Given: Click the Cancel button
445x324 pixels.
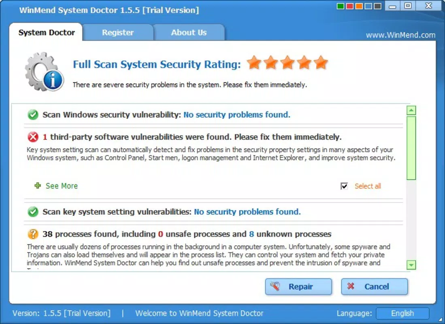Looking at the screenshot, I should tap(374, 286).
